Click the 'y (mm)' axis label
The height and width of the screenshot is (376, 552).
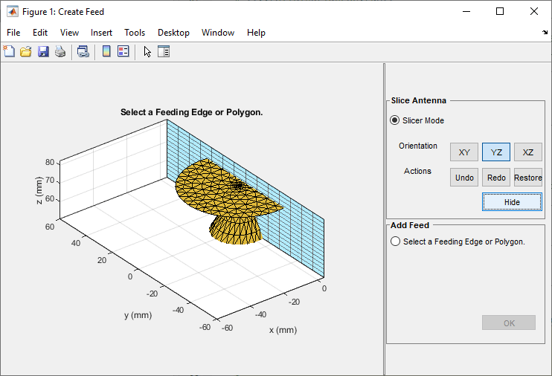138,315
